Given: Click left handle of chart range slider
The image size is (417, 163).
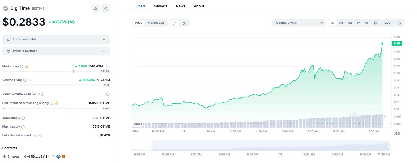Looking at the screenshot, I should pos(152,146).
